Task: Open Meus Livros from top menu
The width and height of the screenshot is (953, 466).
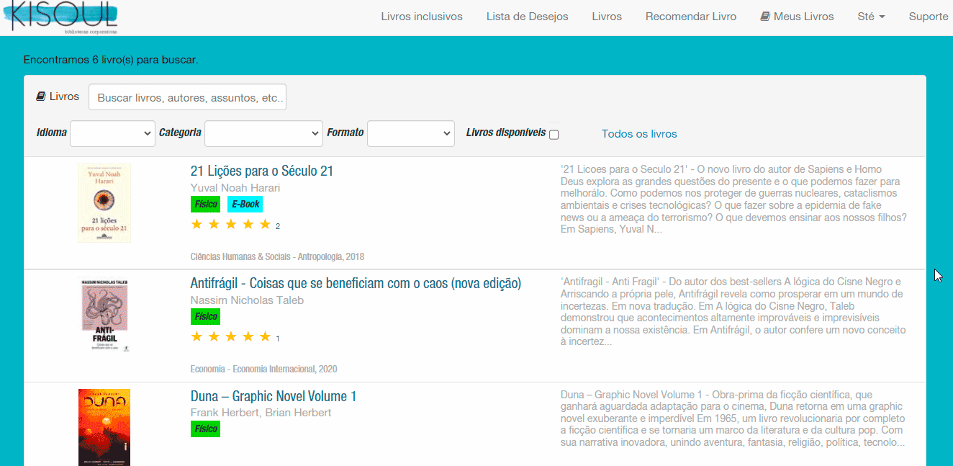Action: (x=797, y=17)
